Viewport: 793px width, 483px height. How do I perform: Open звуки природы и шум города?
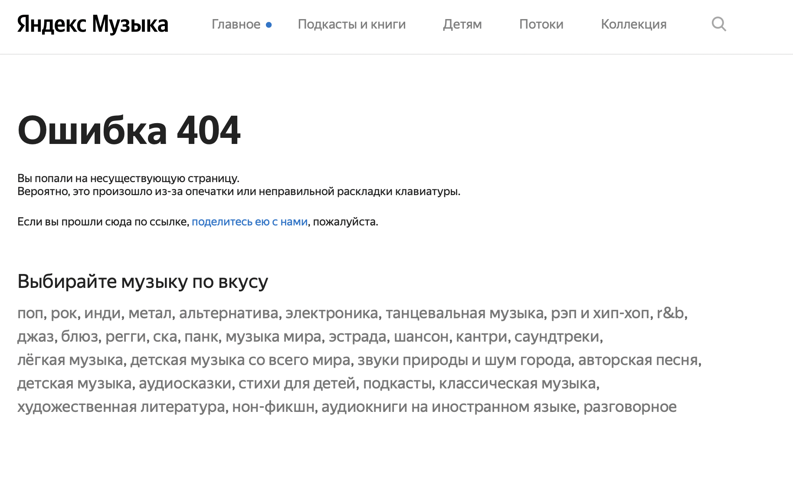464,360
